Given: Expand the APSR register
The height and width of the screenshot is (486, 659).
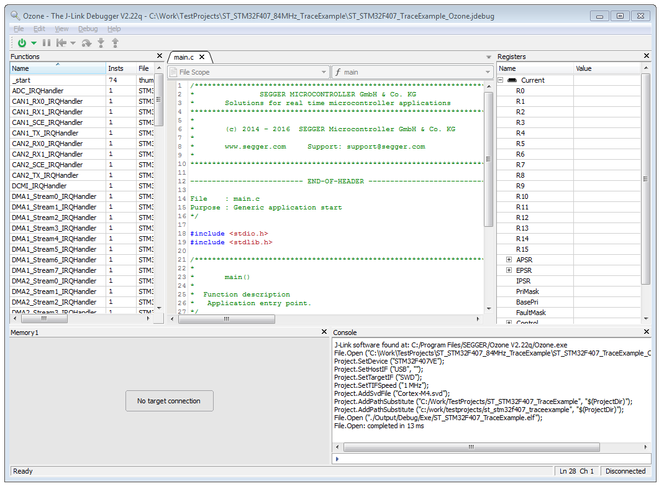Looking at the screenshot, I should pyautogui.click(x=509, y=260).
